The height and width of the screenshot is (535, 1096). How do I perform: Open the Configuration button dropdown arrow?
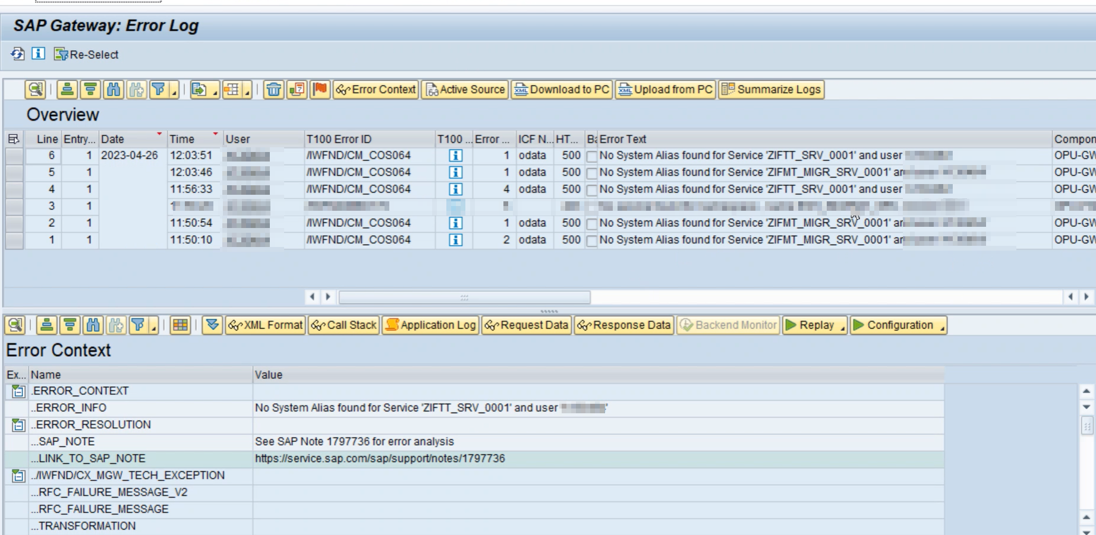[942, 326]
